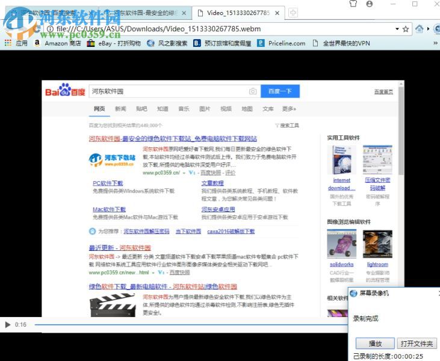Open the 预订旅馆和度假屋 bookmark
Image resolution: width=440 pixels, height=361 pixels.
click(x=222, y=43)
